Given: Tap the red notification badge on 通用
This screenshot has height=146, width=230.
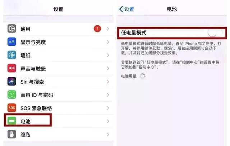Looking at the screenshot, I should tap(97, 29).
